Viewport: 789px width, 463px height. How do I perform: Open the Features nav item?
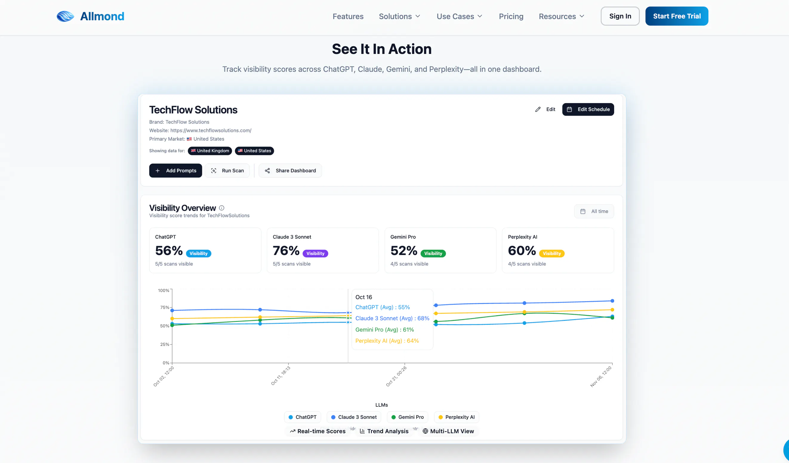pyautogui.click(x=348, y=16)
